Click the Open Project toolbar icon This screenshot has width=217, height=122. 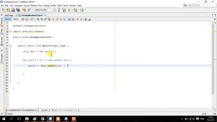click(13, 10)
